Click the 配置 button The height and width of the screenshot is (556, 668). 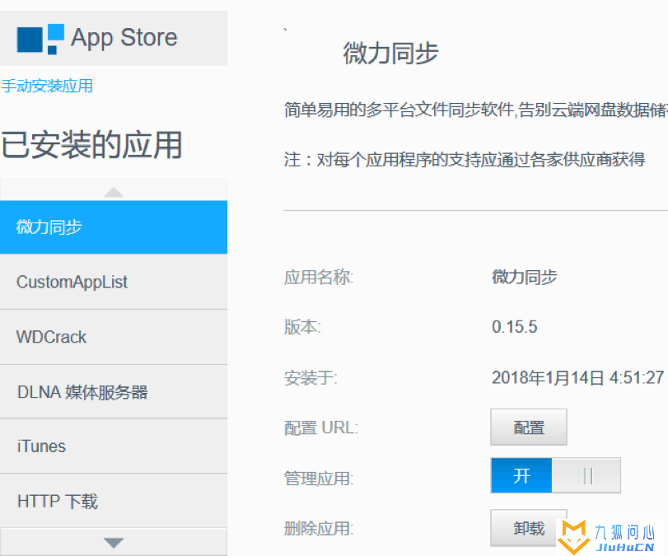(x=529, y=428)
